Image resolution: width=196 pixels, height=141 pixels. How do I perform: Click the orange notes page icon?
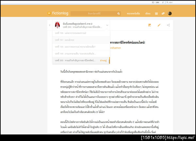150,25
